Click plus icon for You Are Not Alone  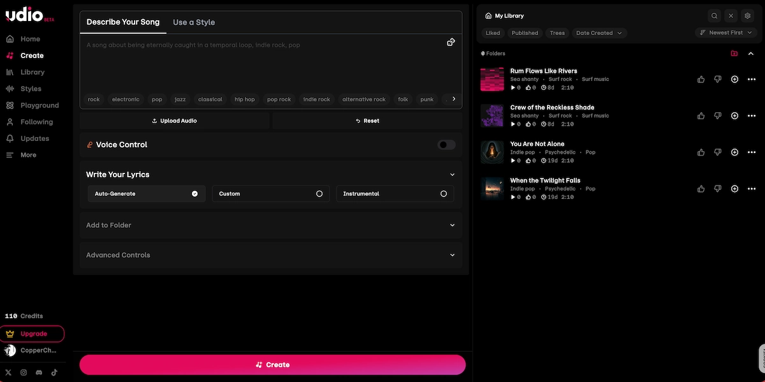coord(734,152)
